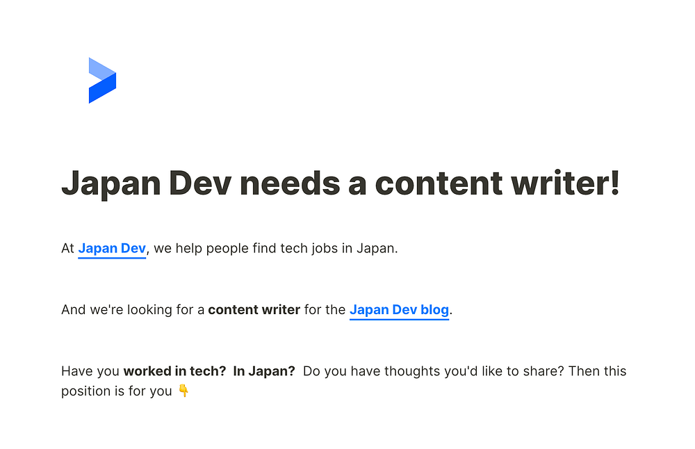
Task: Click the "position is for you" text
Action: click(x=116, y=391)
